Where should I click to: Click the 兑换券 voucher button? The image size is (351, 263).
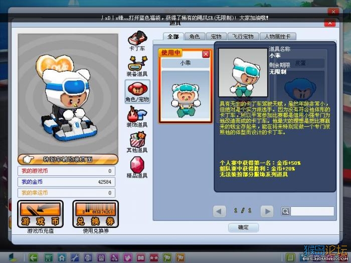(96, 214)
